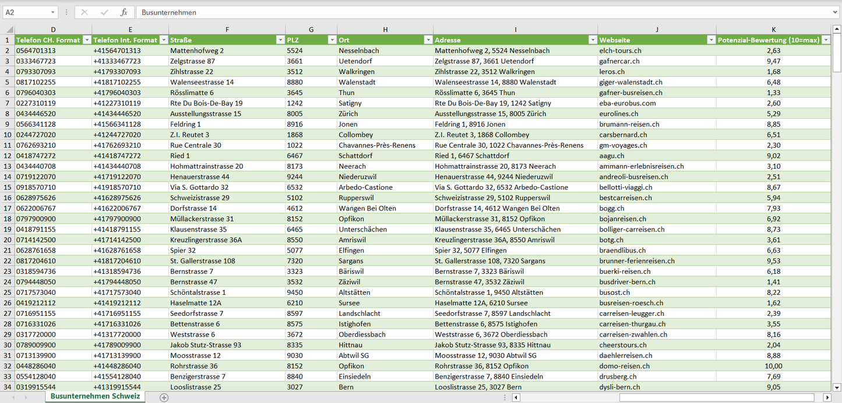Click cell with elch-tours.ch website
This screenshot has height=403, width=842.
(x=620, y=51)
